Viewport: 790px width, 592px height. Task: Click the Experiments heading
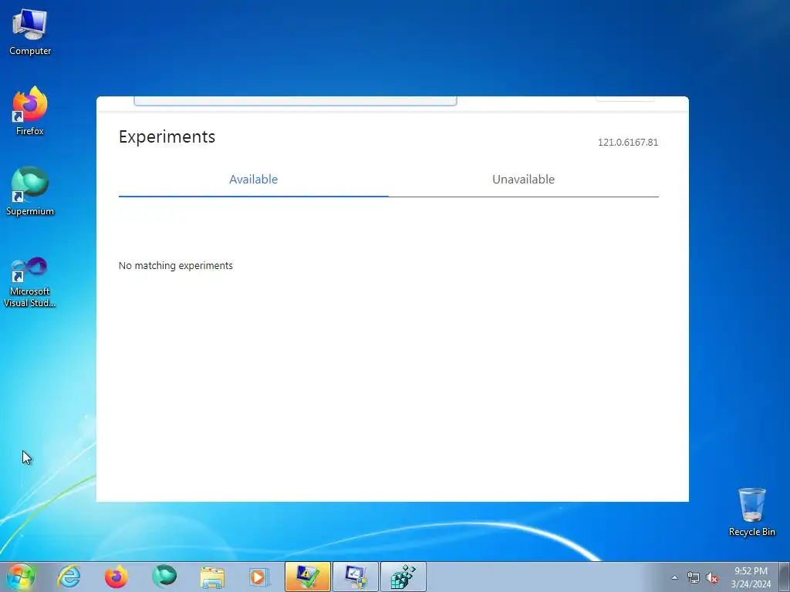(167, 137)
